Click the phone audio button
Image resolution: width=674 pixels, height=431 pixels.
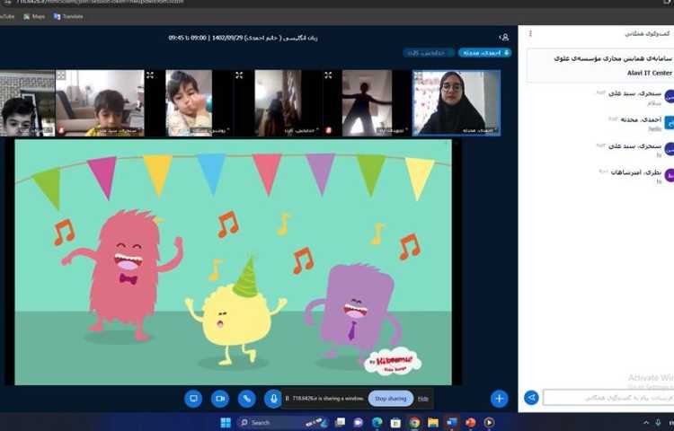[x=247, y=398]
